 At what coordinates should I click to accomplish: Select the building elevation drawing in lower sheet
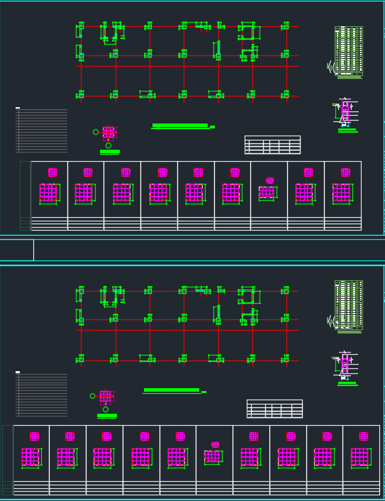pos(349,305)
